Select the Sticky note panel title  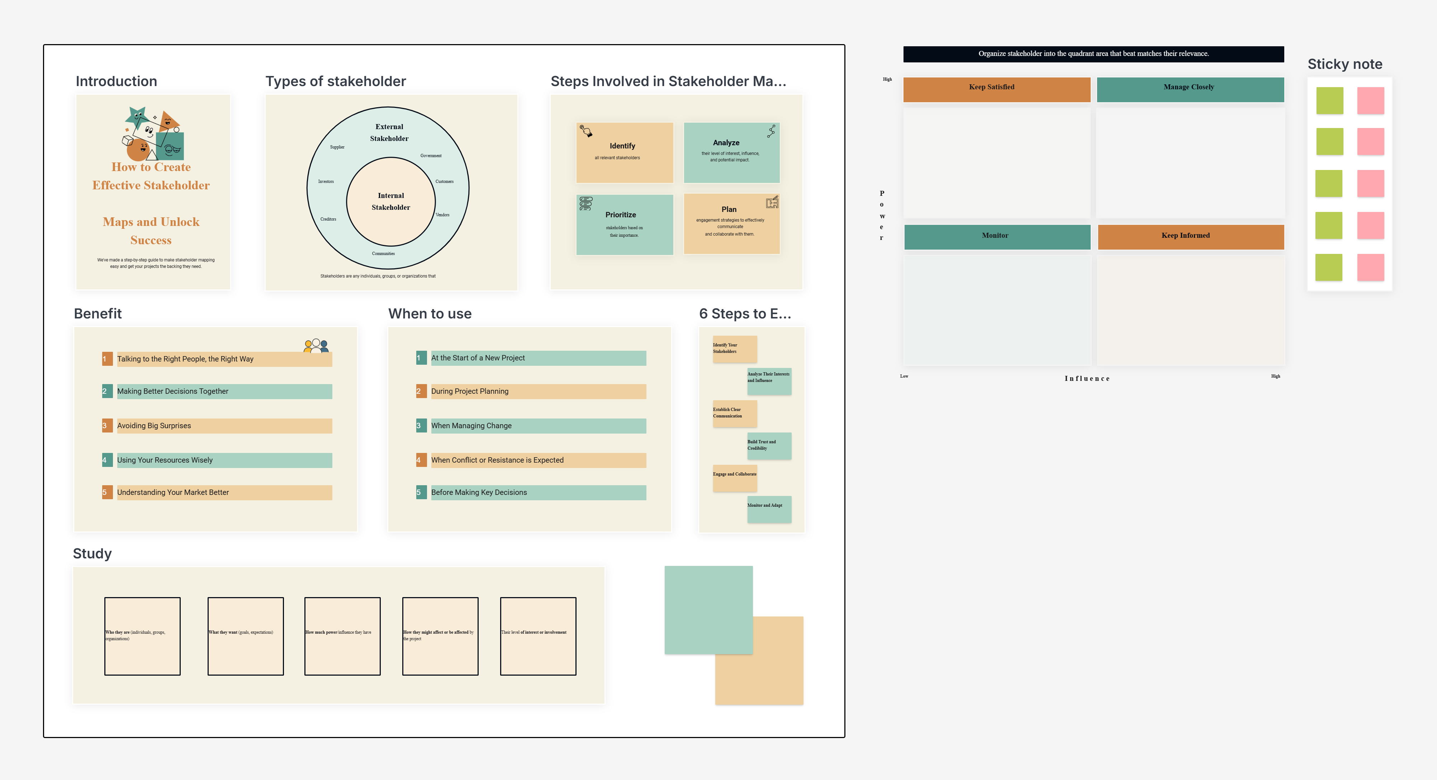[1345, 64]
